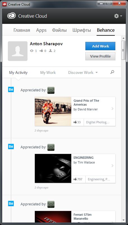The image size is (128, 225).
Task: Switch to the Apps tab
Action: coord(41,30)
